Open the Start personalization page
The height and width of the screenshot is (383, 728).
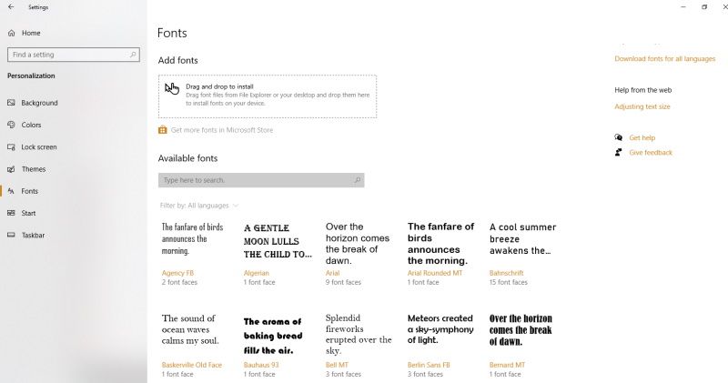[x=28, y=213]
